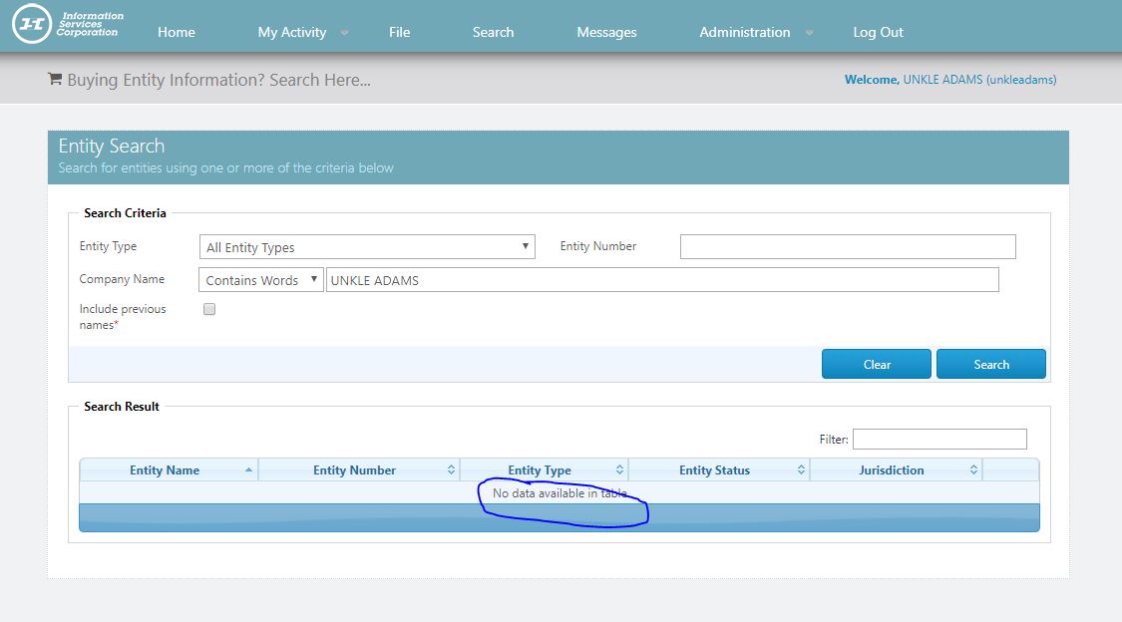
Task: Open the Messages menu
Action: (606, 32)
